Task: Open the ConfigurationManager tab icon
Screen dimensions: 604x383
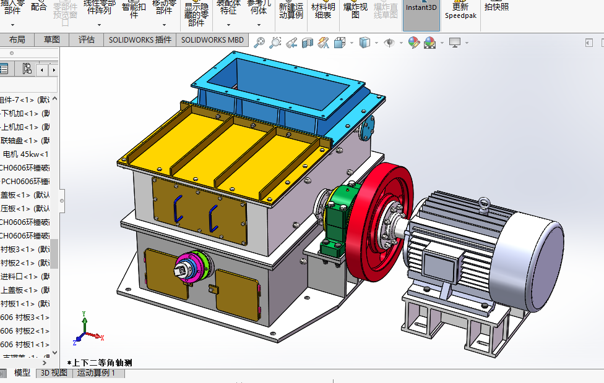Action: point(27,69)
